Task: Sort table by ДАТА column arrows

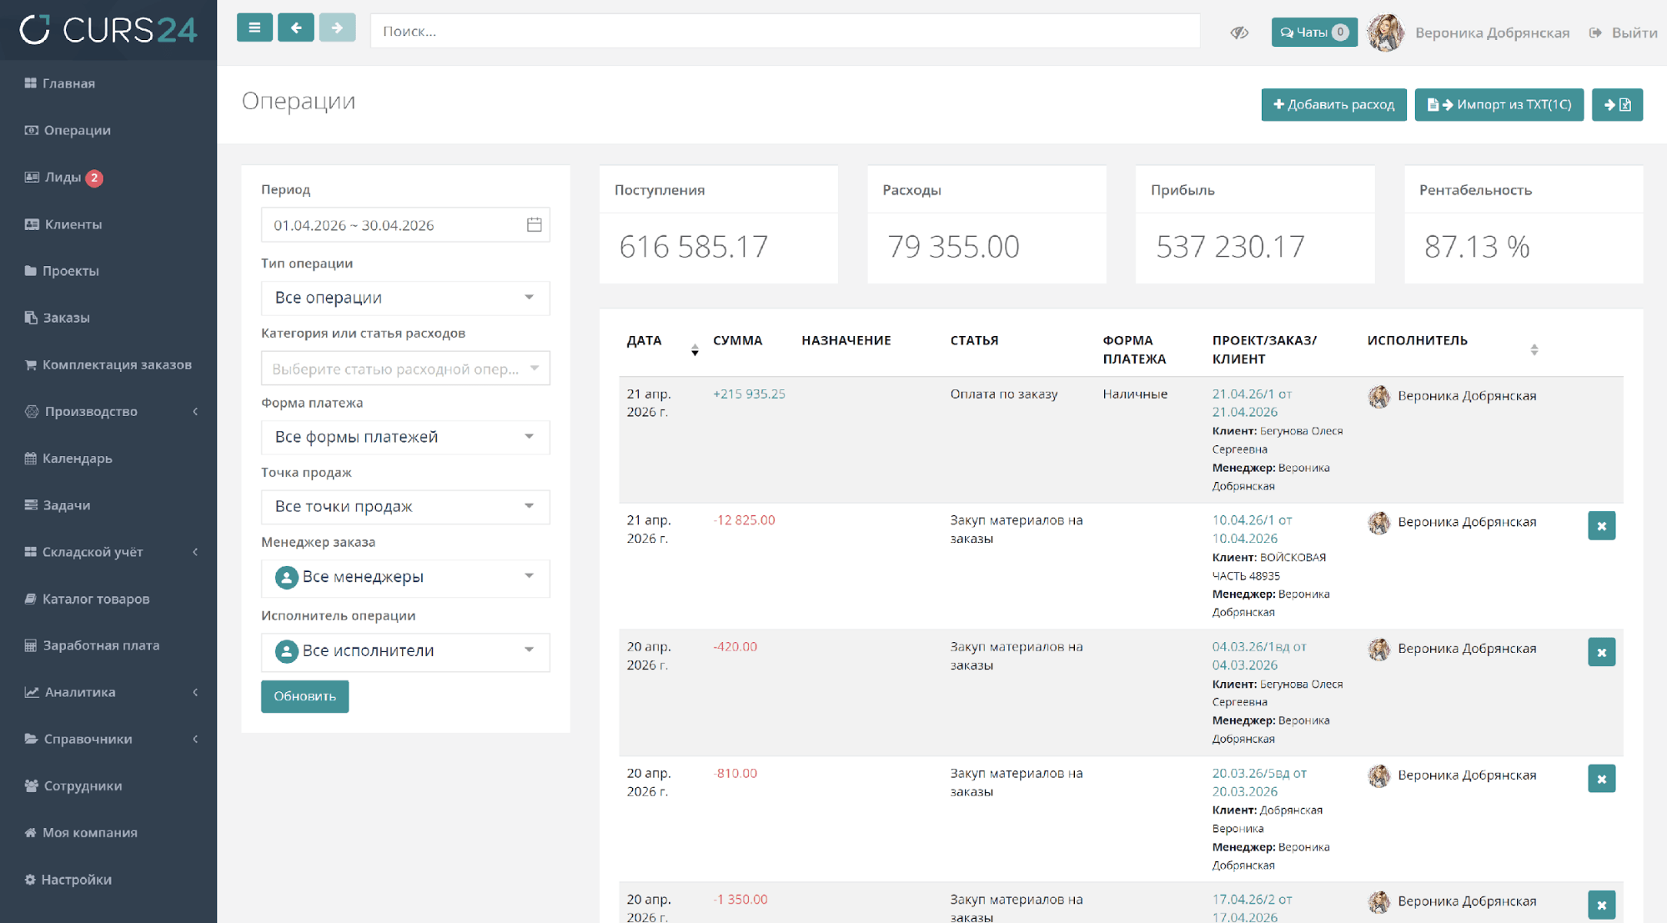Action: coord(695,350)
